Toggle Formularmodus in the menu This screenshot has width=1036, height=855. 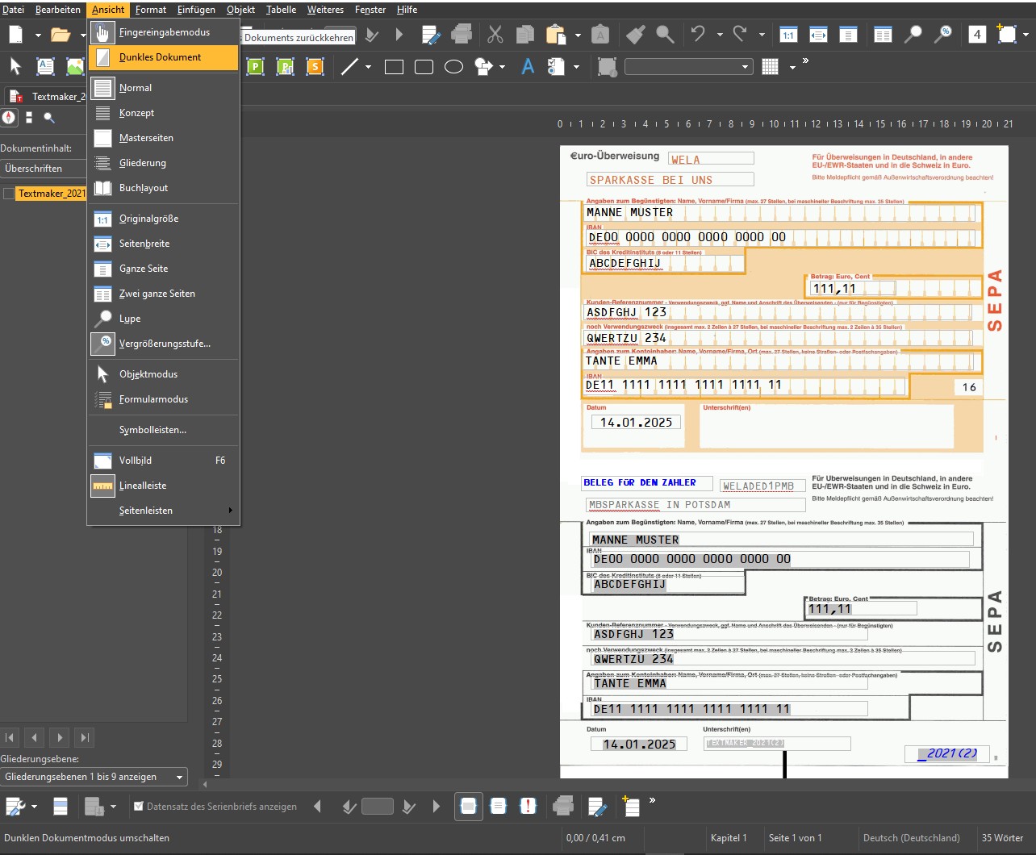click(x=163, y=399)
